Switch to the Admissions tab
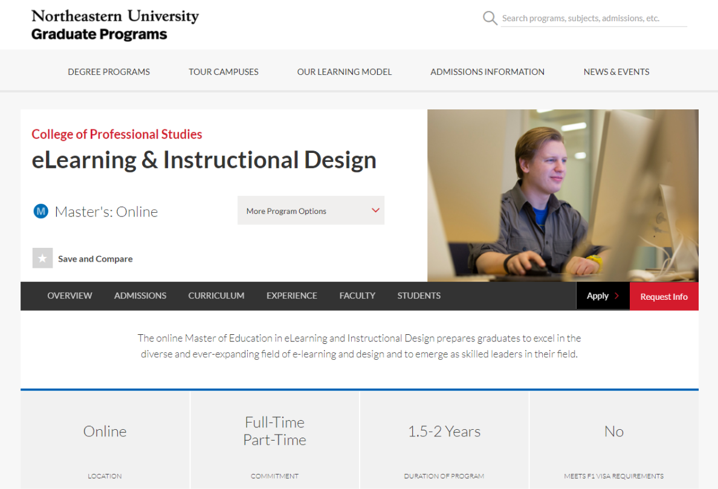The image size is (718, 489). [140, 296]
